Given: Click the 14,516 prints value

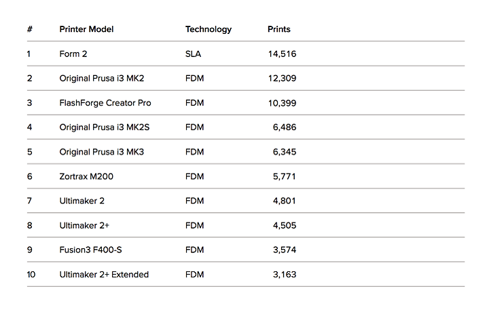Looking at the screenshot, I should (283, 54).
